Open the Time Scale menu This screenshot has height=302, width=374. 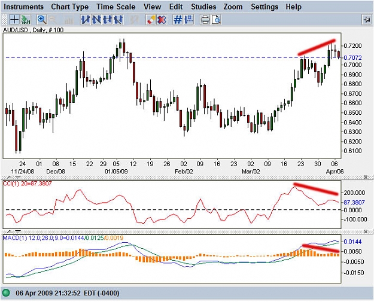tap(116, 7)
